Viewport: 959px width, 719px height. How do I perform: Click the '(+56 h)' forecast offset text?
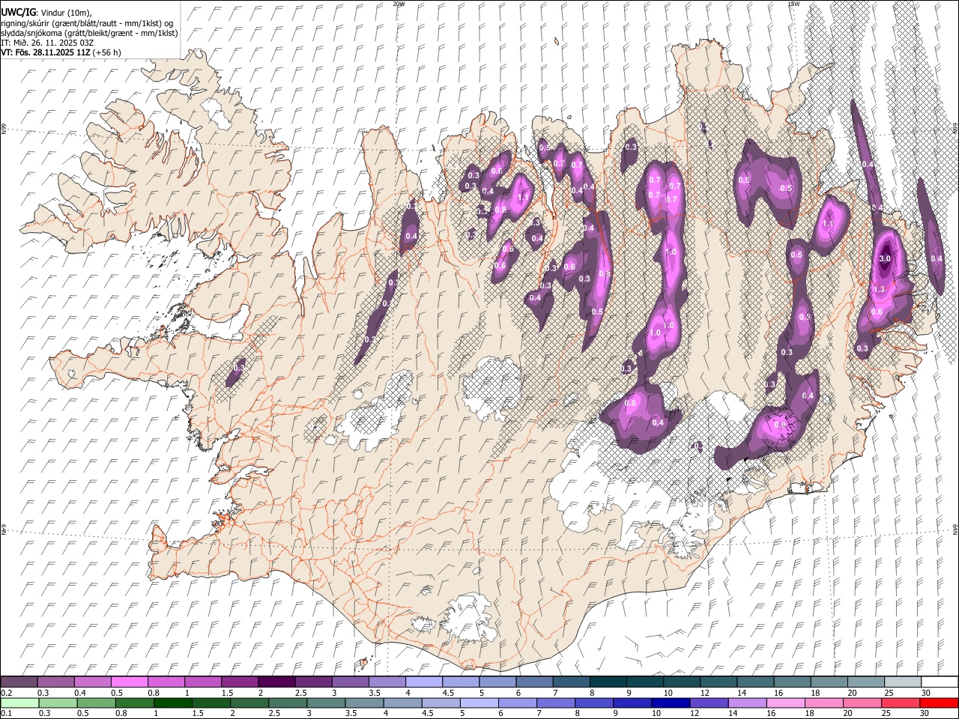[108, 52]
